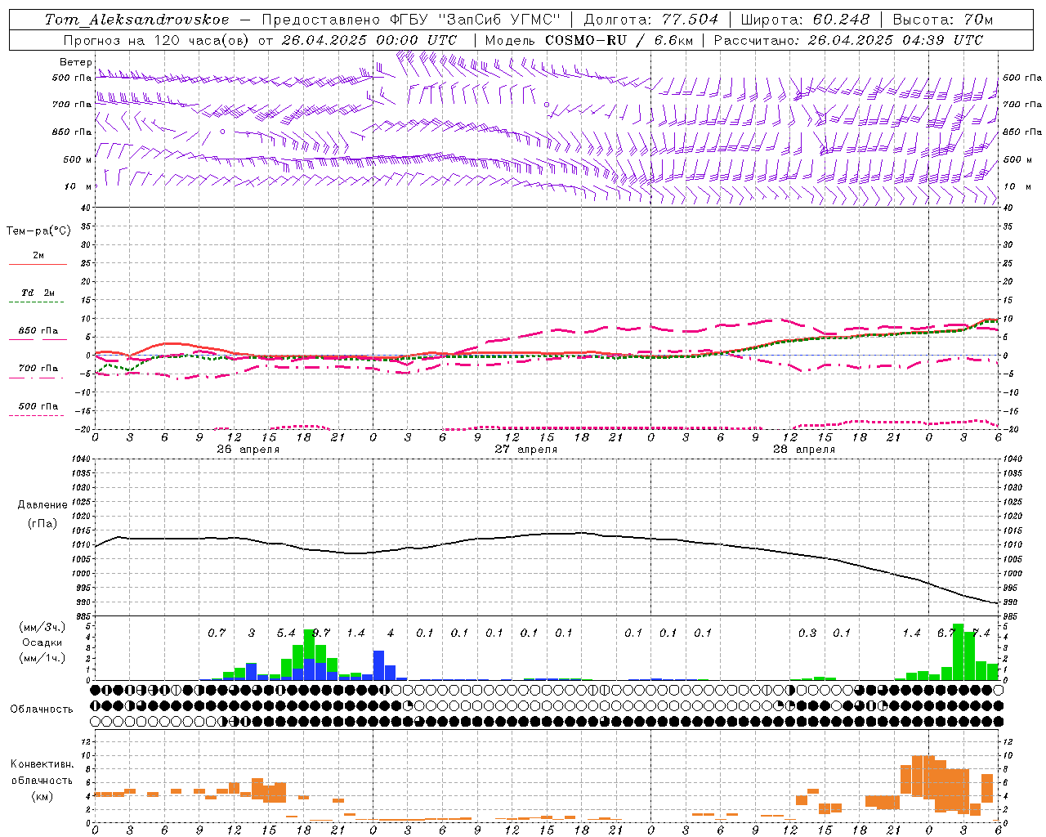Click the longitude value 'Долгота: 77.504'
Viewport: 1046px width, 837px height.
pyautogui.click(x=650, y=19)
